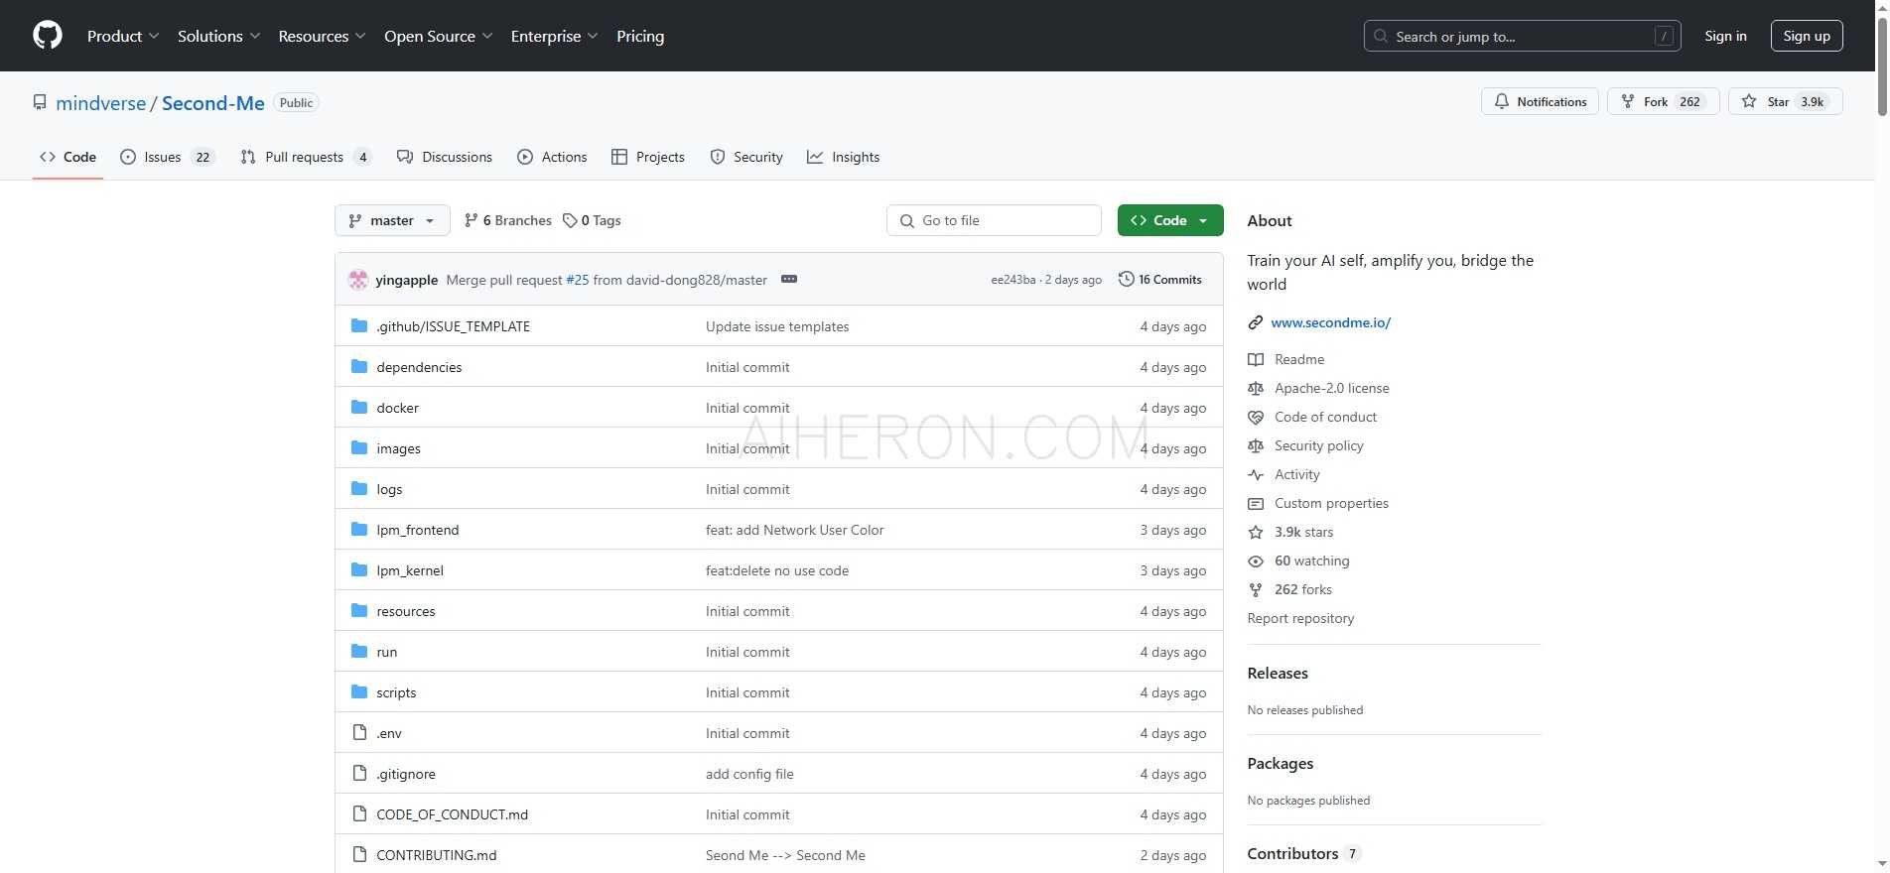This screenshot has width=1890, height=873.
Task: Switch to the Pull requests tab
Action: point(306,157)
